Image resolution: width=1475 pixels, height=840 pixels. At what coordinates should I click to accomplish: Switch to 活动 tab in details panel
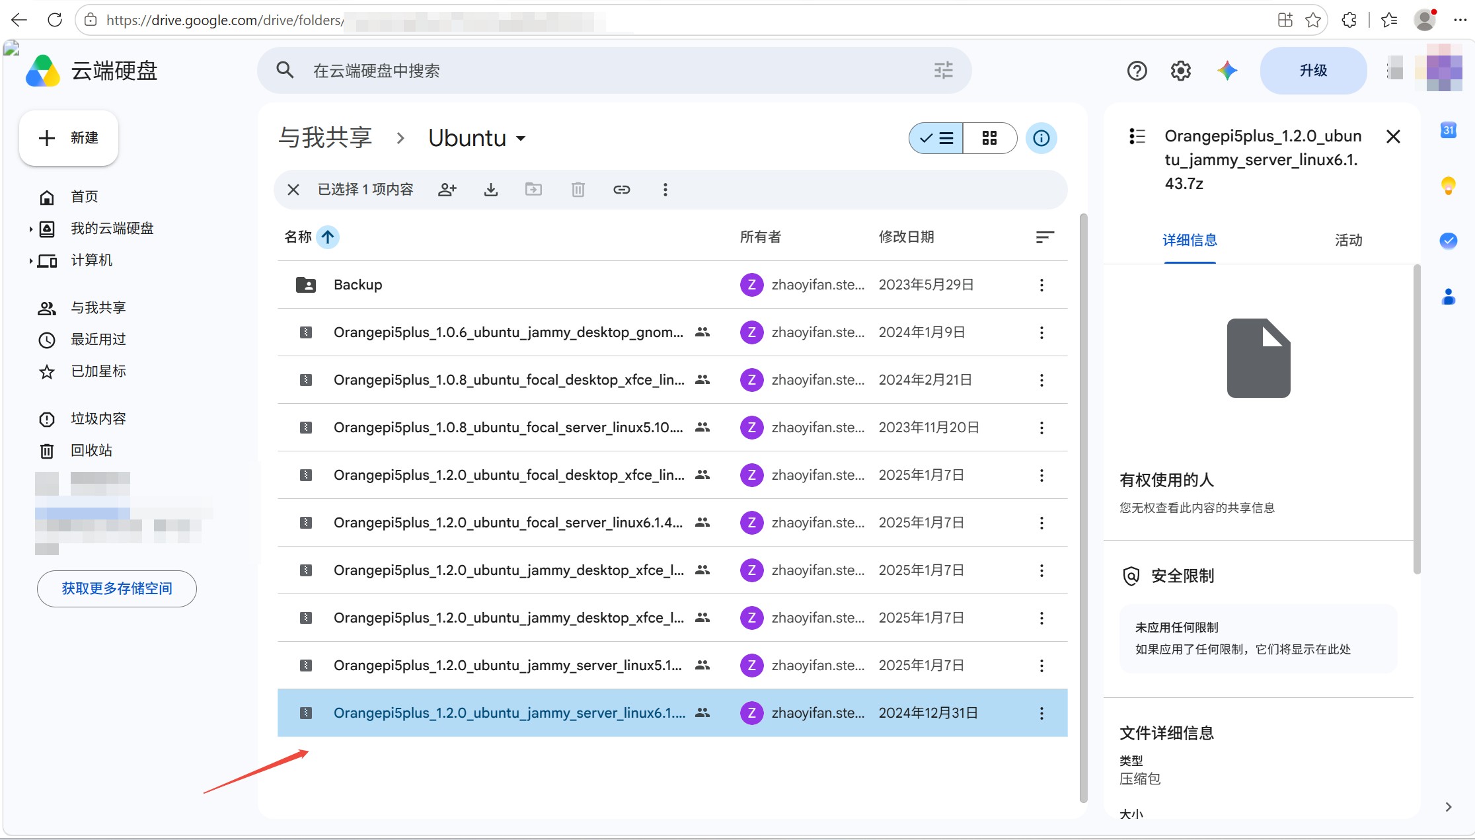[1348, 240]
